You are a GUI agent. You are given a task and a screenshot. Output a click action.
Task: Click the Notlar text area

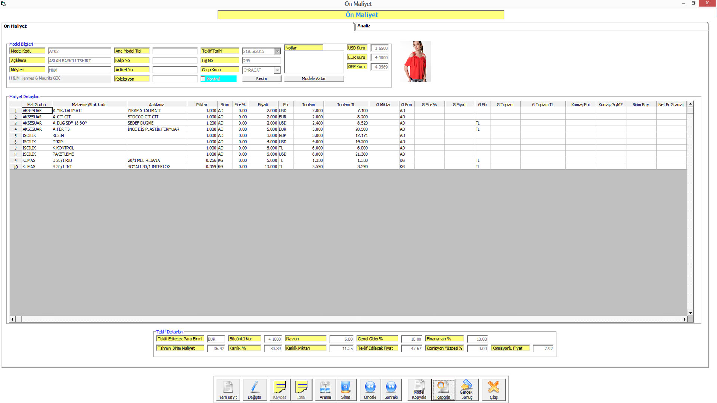(x=314, y=62)
